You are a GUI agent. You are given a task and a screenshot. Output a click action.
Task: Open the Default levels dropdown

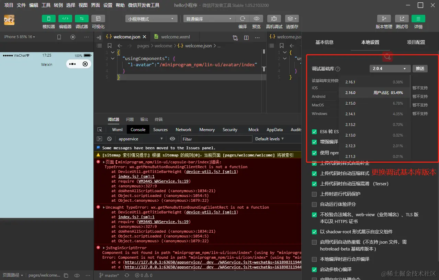tap(270, 139)
